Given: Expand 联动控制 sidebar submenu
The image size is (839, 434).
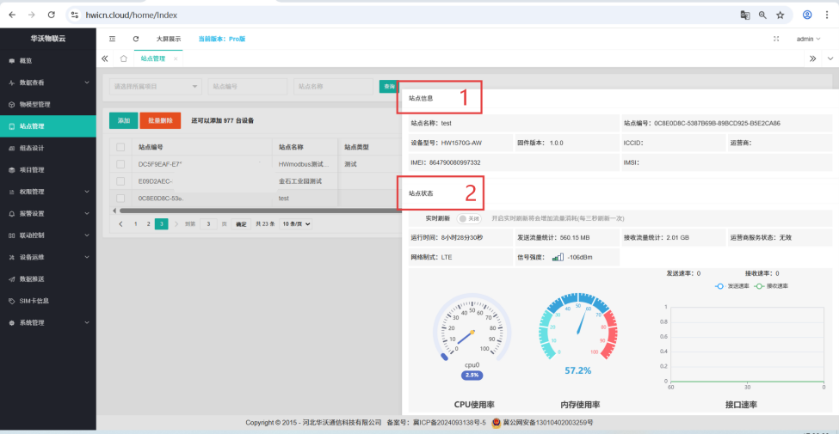Looking at the screenshot, I should pyautogui.click(x=48, y=235).
